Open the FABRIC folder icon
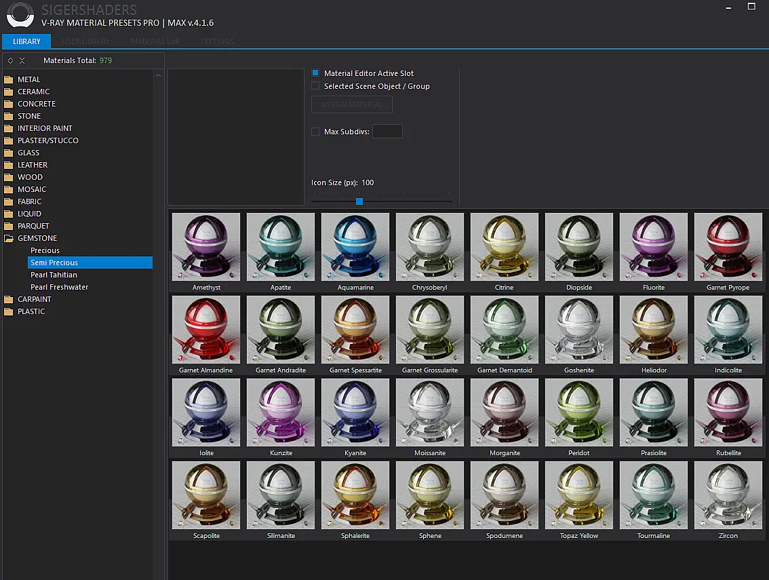This screenshot has width=769, height=580. pos(8,201)
